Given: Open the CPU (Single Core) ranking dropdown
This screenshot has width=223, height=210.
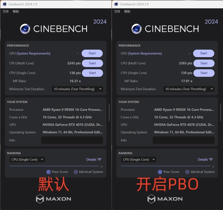Looking at the screenshot, I should pos(27,159).
